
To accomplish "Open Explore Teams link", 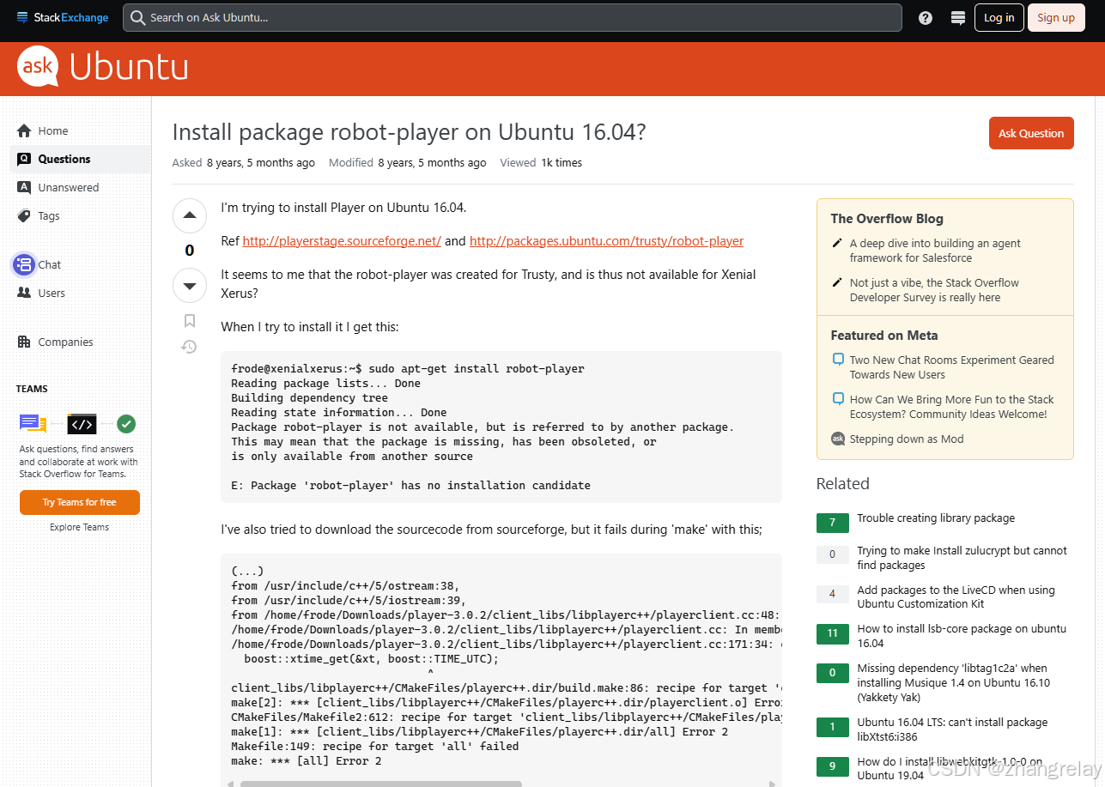I will pos(79,527).
